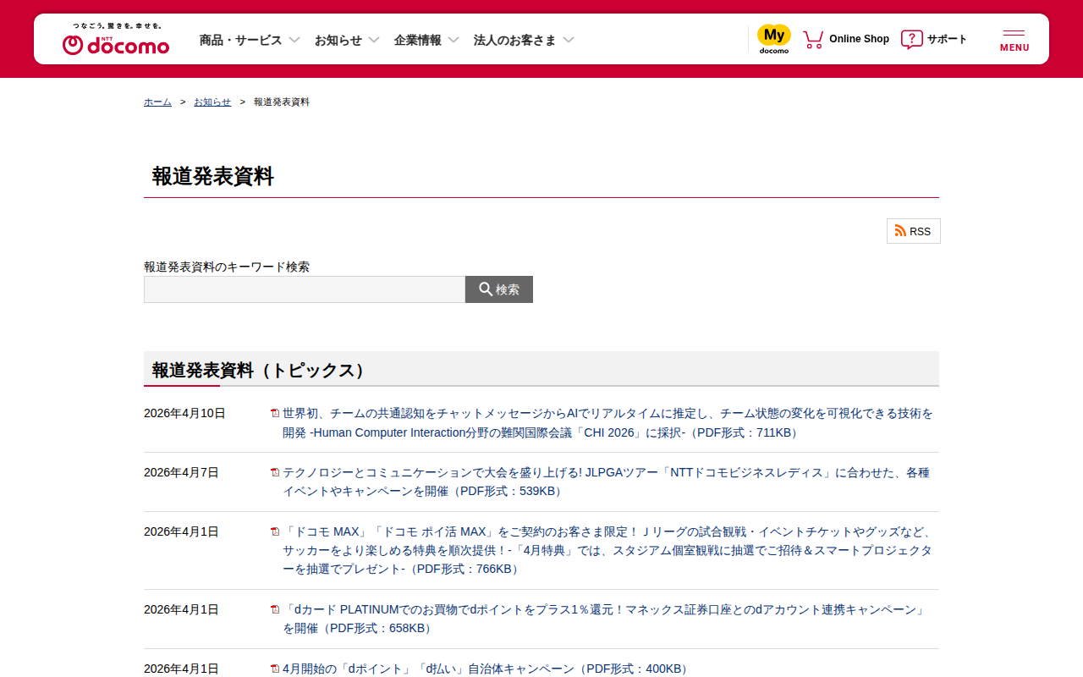Click the 報道発表資料 page heading
Screen dimensions: 1083x677
pyautogui.click(x=213, y=177)
